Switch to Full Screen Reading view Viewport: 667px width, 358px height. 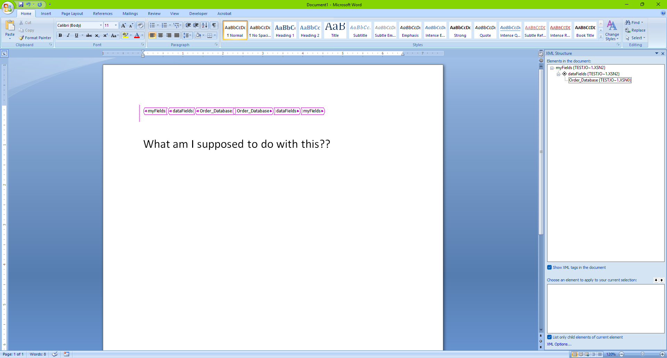click(580, 354)
